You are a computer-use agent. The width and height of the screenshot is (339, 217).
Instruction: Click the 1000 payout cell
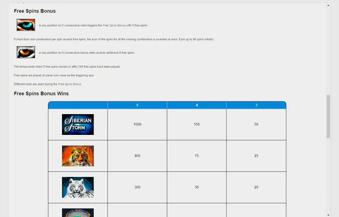coord(137,124)
